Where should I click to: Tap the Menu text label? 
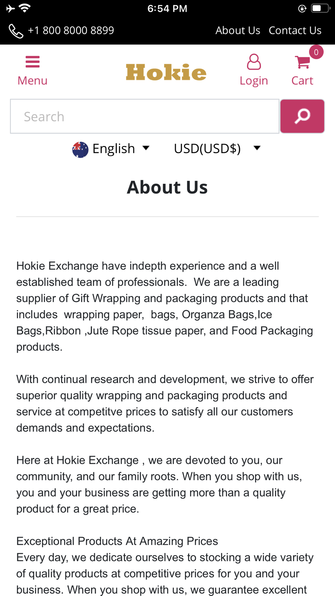(x=32, y=80)
